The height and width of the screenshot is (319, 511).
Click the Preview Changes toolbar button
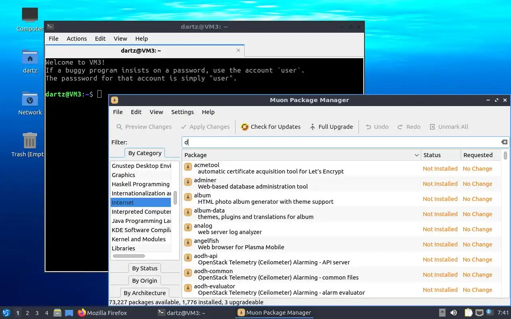[x=144, y=127]
